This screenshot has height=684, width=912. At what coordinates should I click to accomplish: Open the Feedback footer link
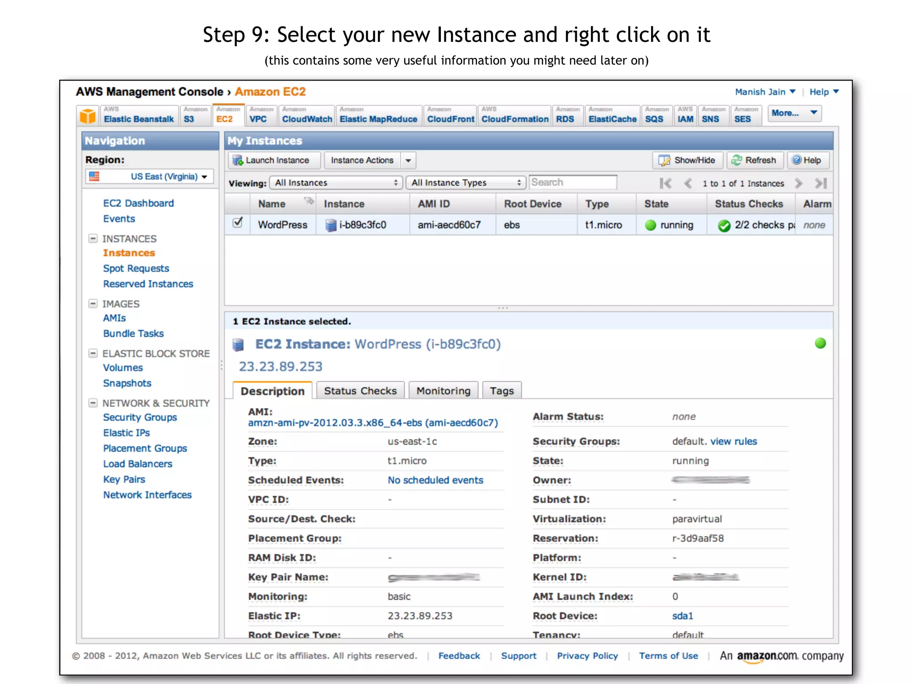click(x=459, y=656)
